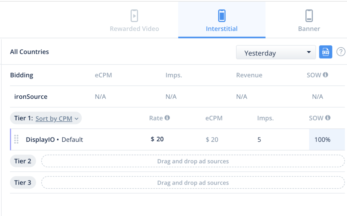Click the Banner phone icon
347x216 pixels.
(309, 16)
